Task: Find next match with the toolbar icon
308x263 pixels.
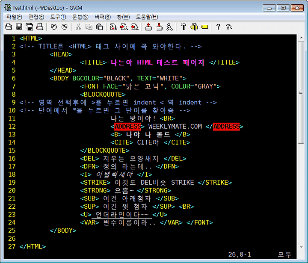Action: click(x=124, y=27)
